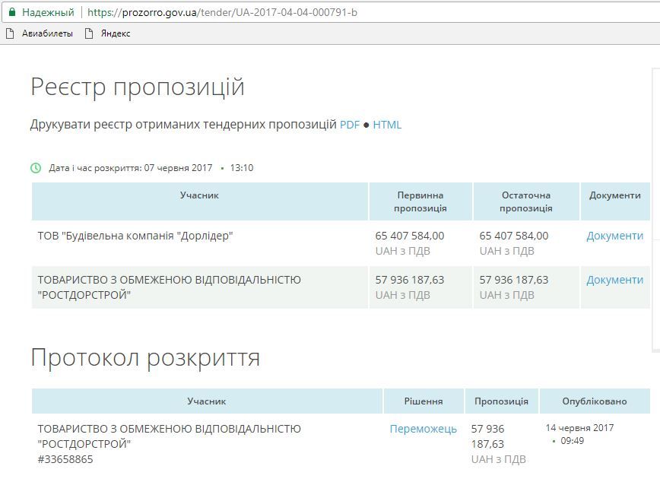
Task: Open the Авиабилеты bookmark
Action: tap(47, 33)
